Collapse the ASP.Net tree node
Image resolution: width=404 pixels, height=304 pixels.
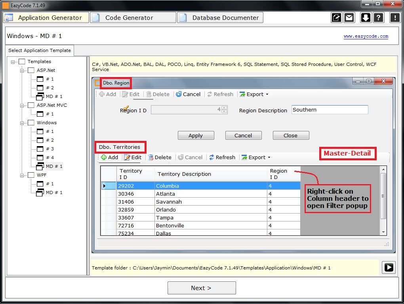coord(22,70)
